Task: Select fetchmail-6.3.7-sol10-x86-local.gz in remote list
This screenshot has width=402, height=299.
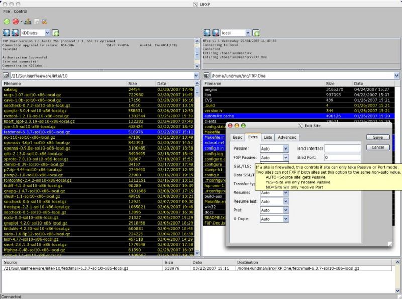Action: point(98,132)
